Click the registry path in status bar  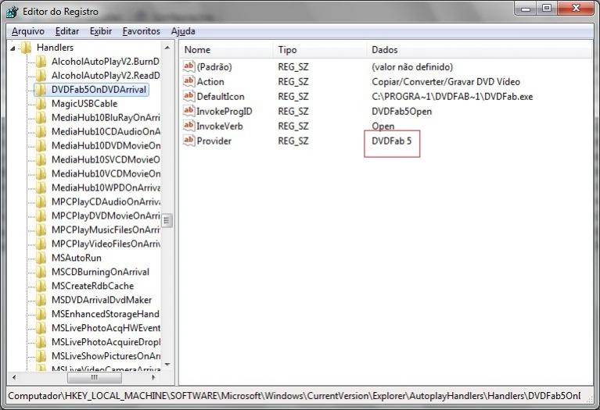click(x=294, y=396)
